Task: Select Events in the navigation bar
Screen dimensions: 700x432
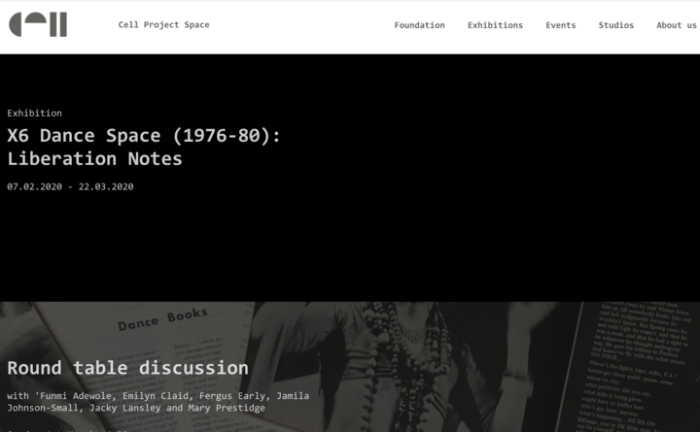Action: pos(560,25)
